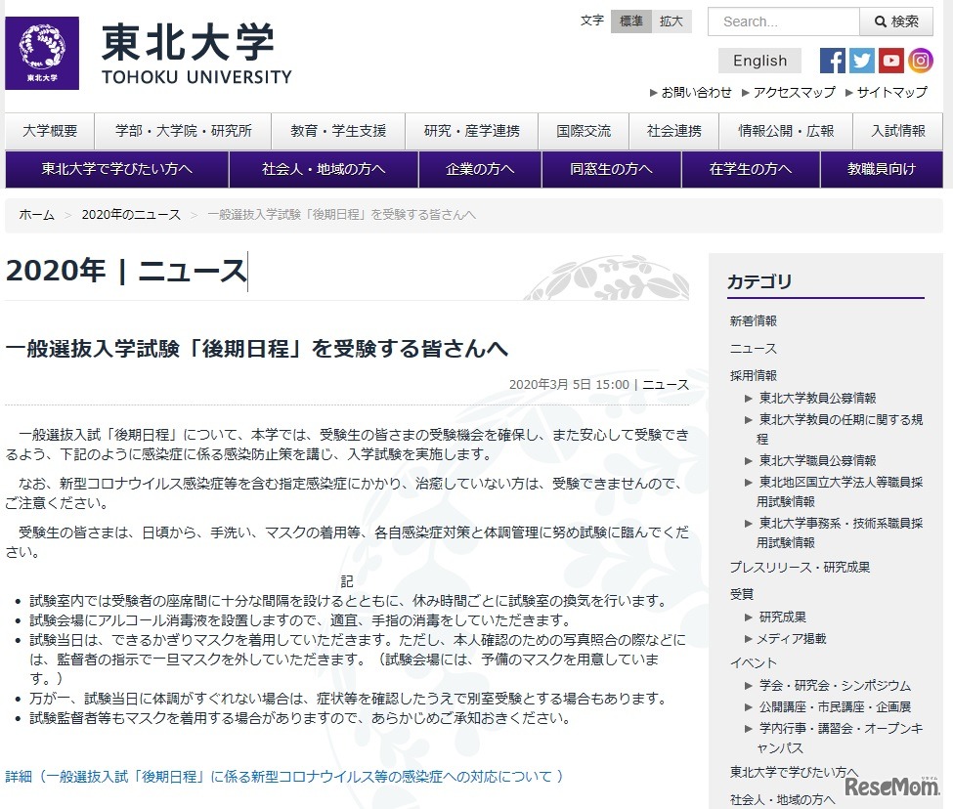Screen dimensions: 953x809
Task: Toggle the English language button
Action: tap(758, 61)
